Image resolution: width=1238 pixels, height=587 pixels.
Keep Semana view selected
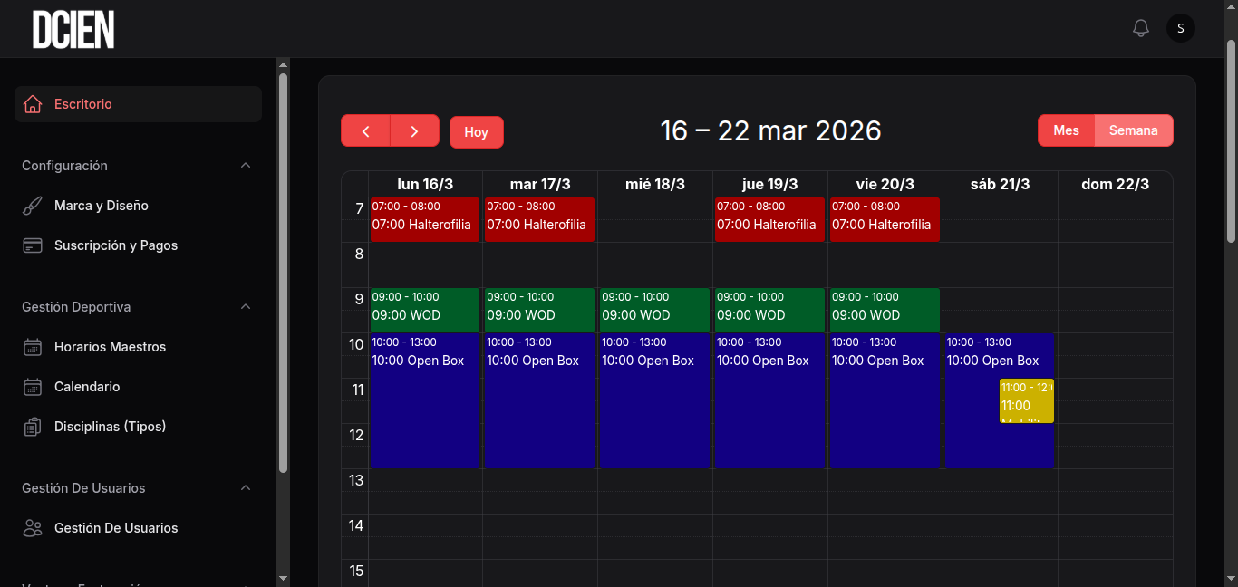click(1133, 130)
